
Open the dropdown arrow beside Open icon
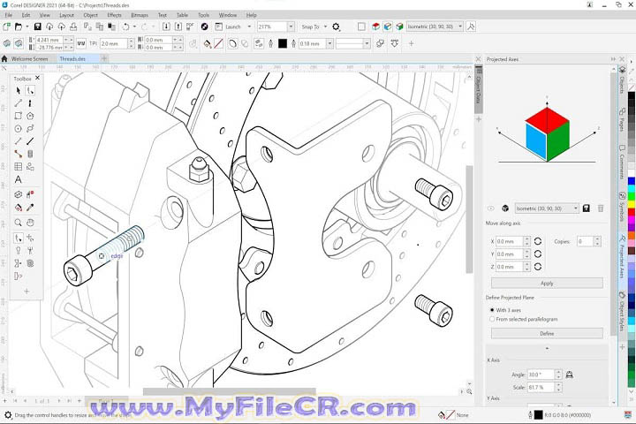coord(27,26)
